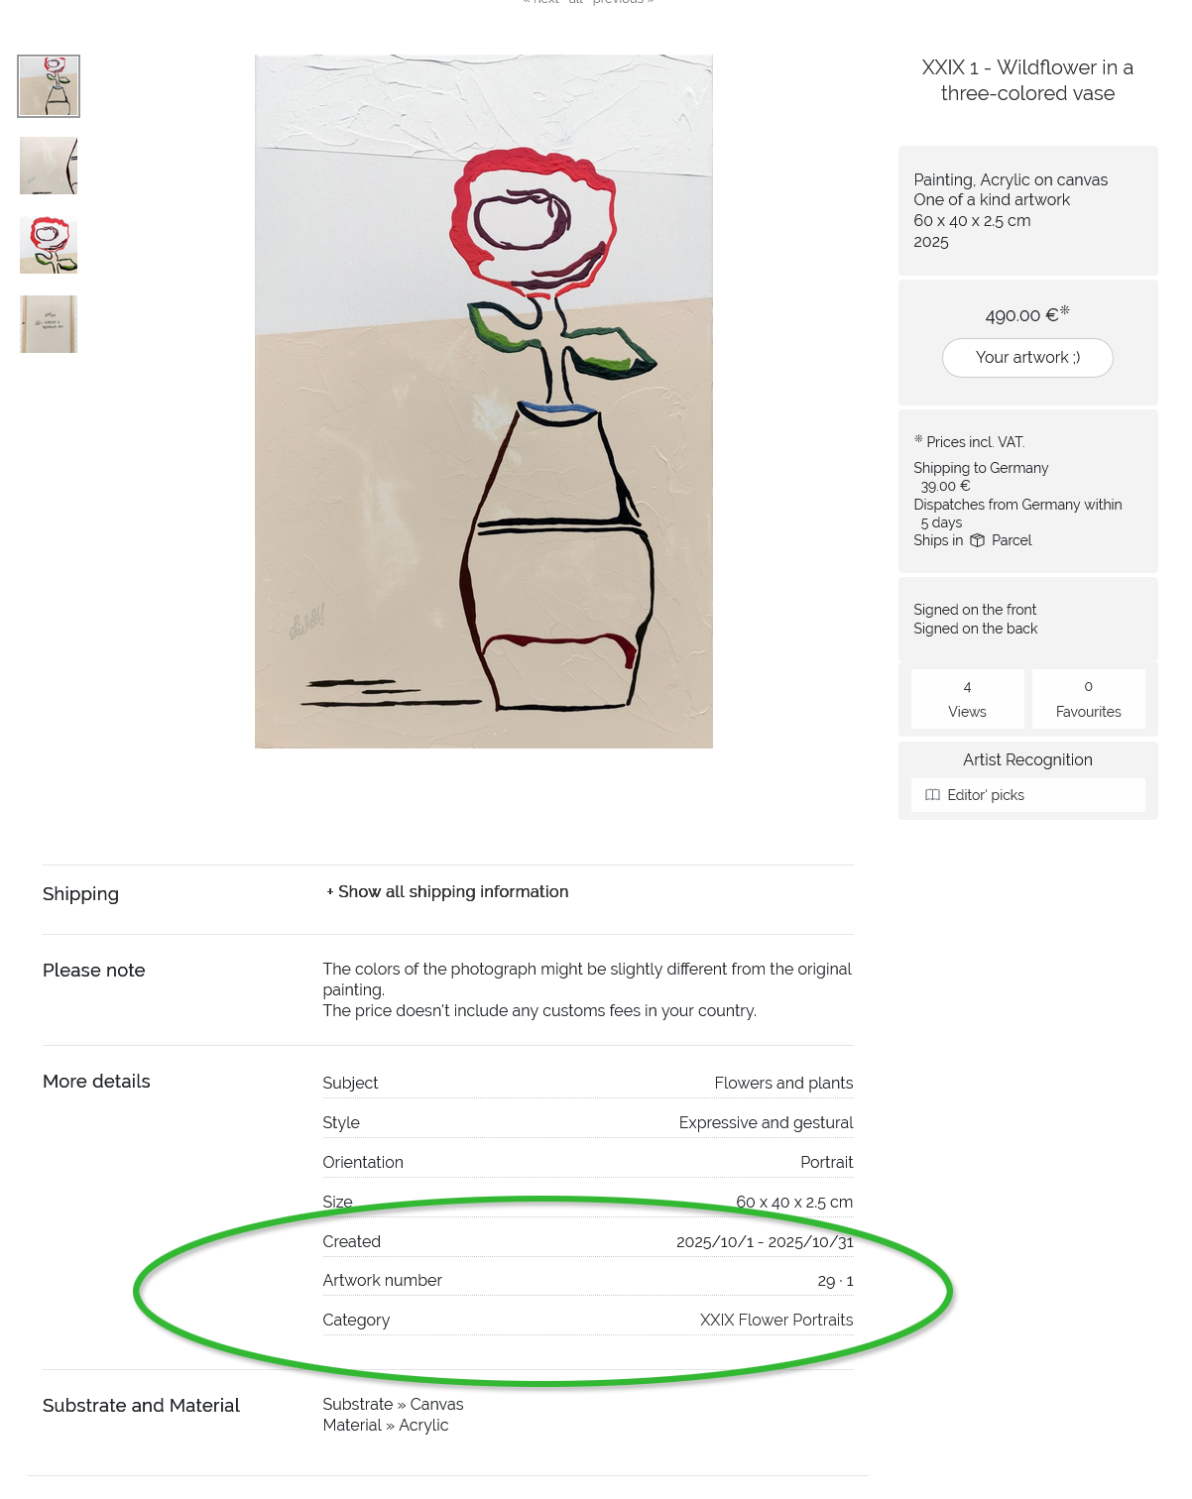Click the Canvas substrate entry

click(436, 1405)
